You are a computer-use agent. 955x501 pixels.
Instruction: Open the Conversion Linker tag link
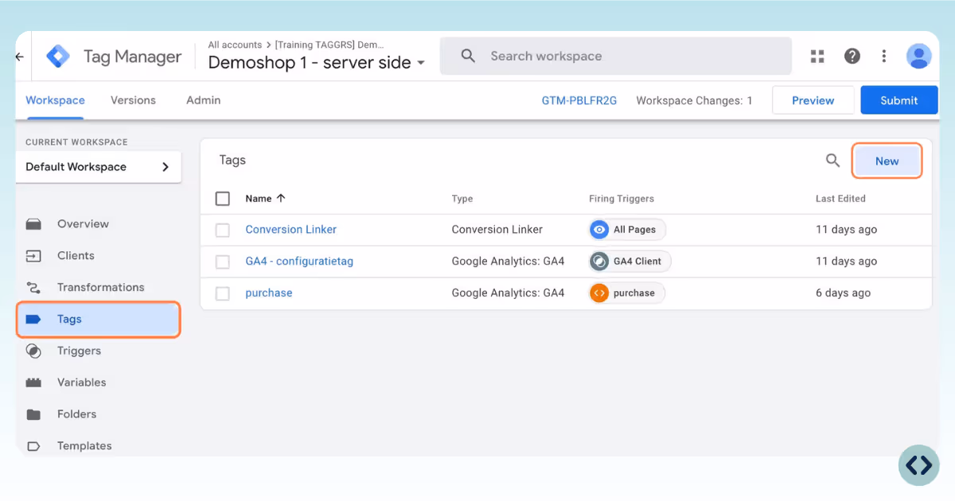click(290, 230)
